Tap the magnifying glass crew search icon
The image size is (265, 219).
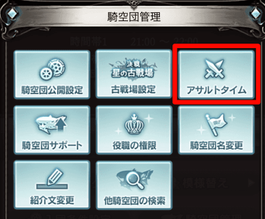[134, 180]
